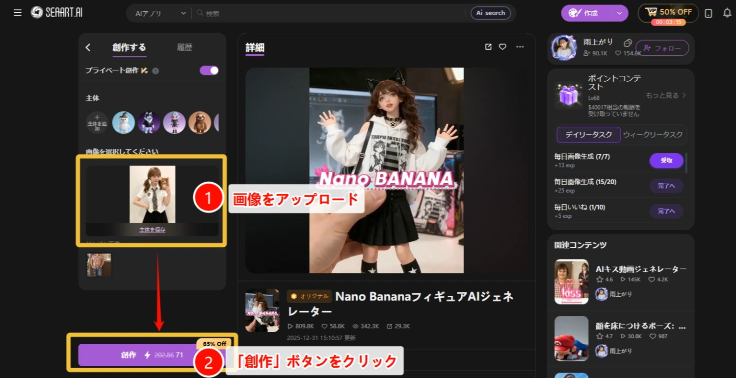Open the notification bell
Image resolution: width=736 pixels, height=378 pixels.
727,13
